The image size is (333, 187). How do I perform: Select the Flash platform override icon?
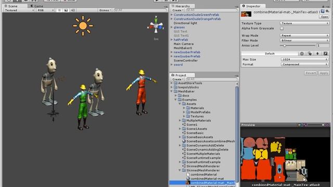325,54
